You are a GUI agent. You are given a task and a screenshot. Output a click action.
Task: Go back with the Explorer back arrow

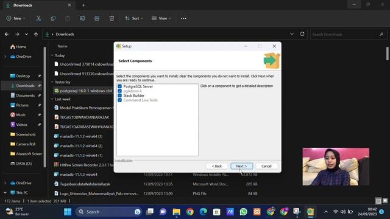7,34
